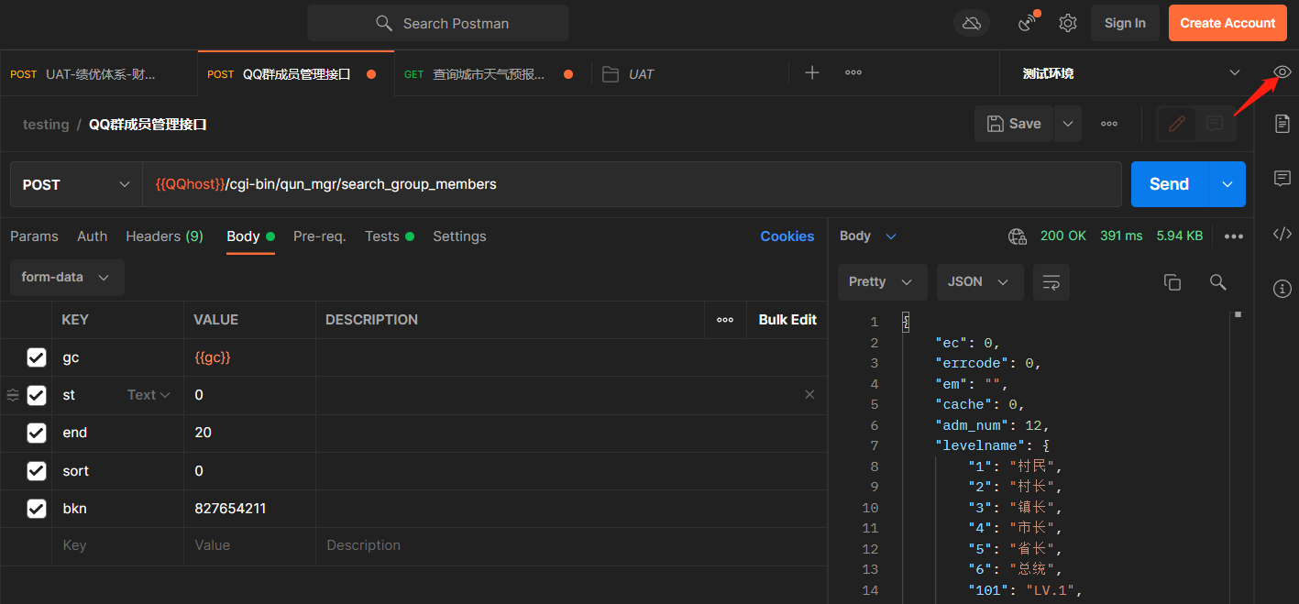Image resolution: width=1299 pixels, height=604 pixels.
Task: Open the request Info sidebar icon
Action: coord(1282,289)
